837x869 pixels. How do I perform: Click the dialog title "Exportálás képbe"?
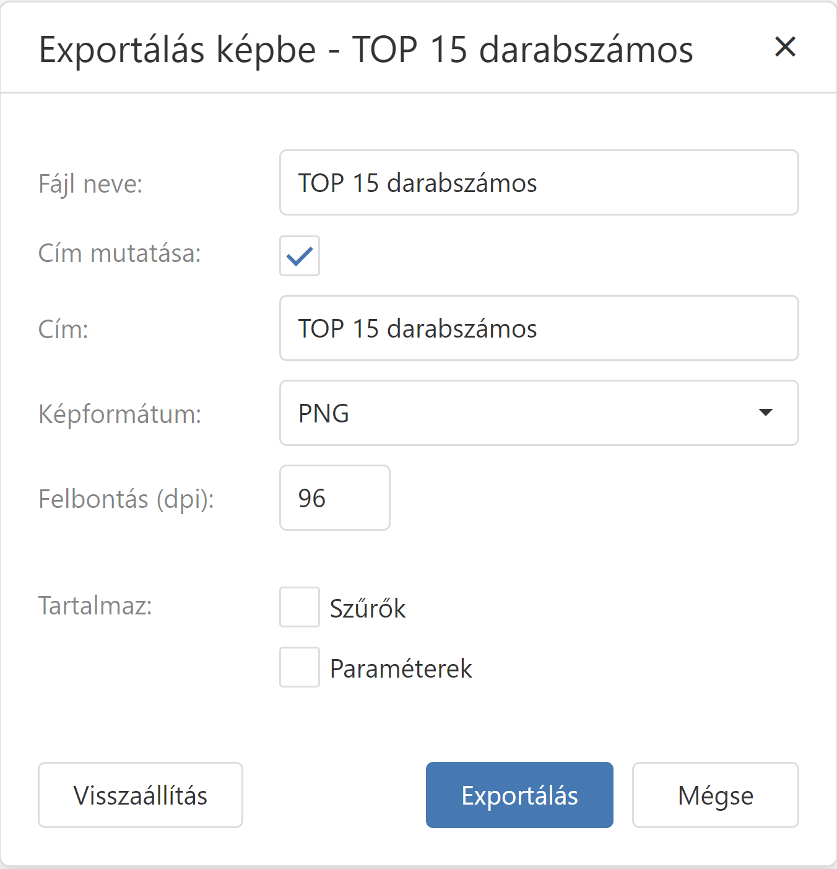point(177,50)
